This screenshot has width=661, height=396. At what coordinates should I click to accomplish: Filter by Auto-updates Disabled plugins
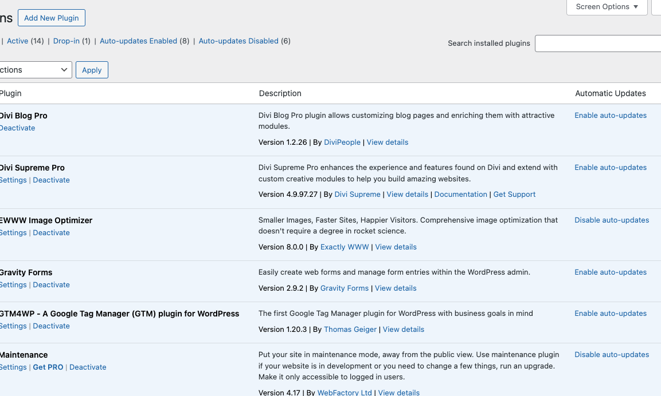[x=238, y=41]
